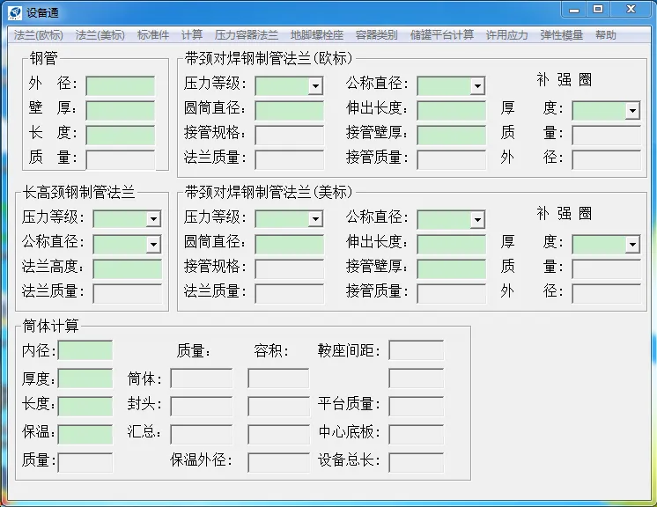
Task: Click the 许用应力 menu
Action: tap(506, 35)
